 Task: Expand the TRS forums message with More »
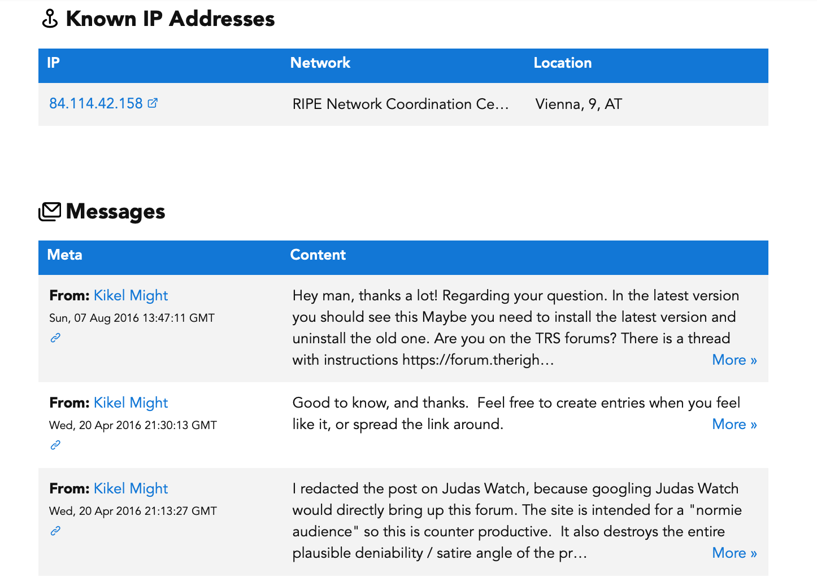[x=734, y=360]
